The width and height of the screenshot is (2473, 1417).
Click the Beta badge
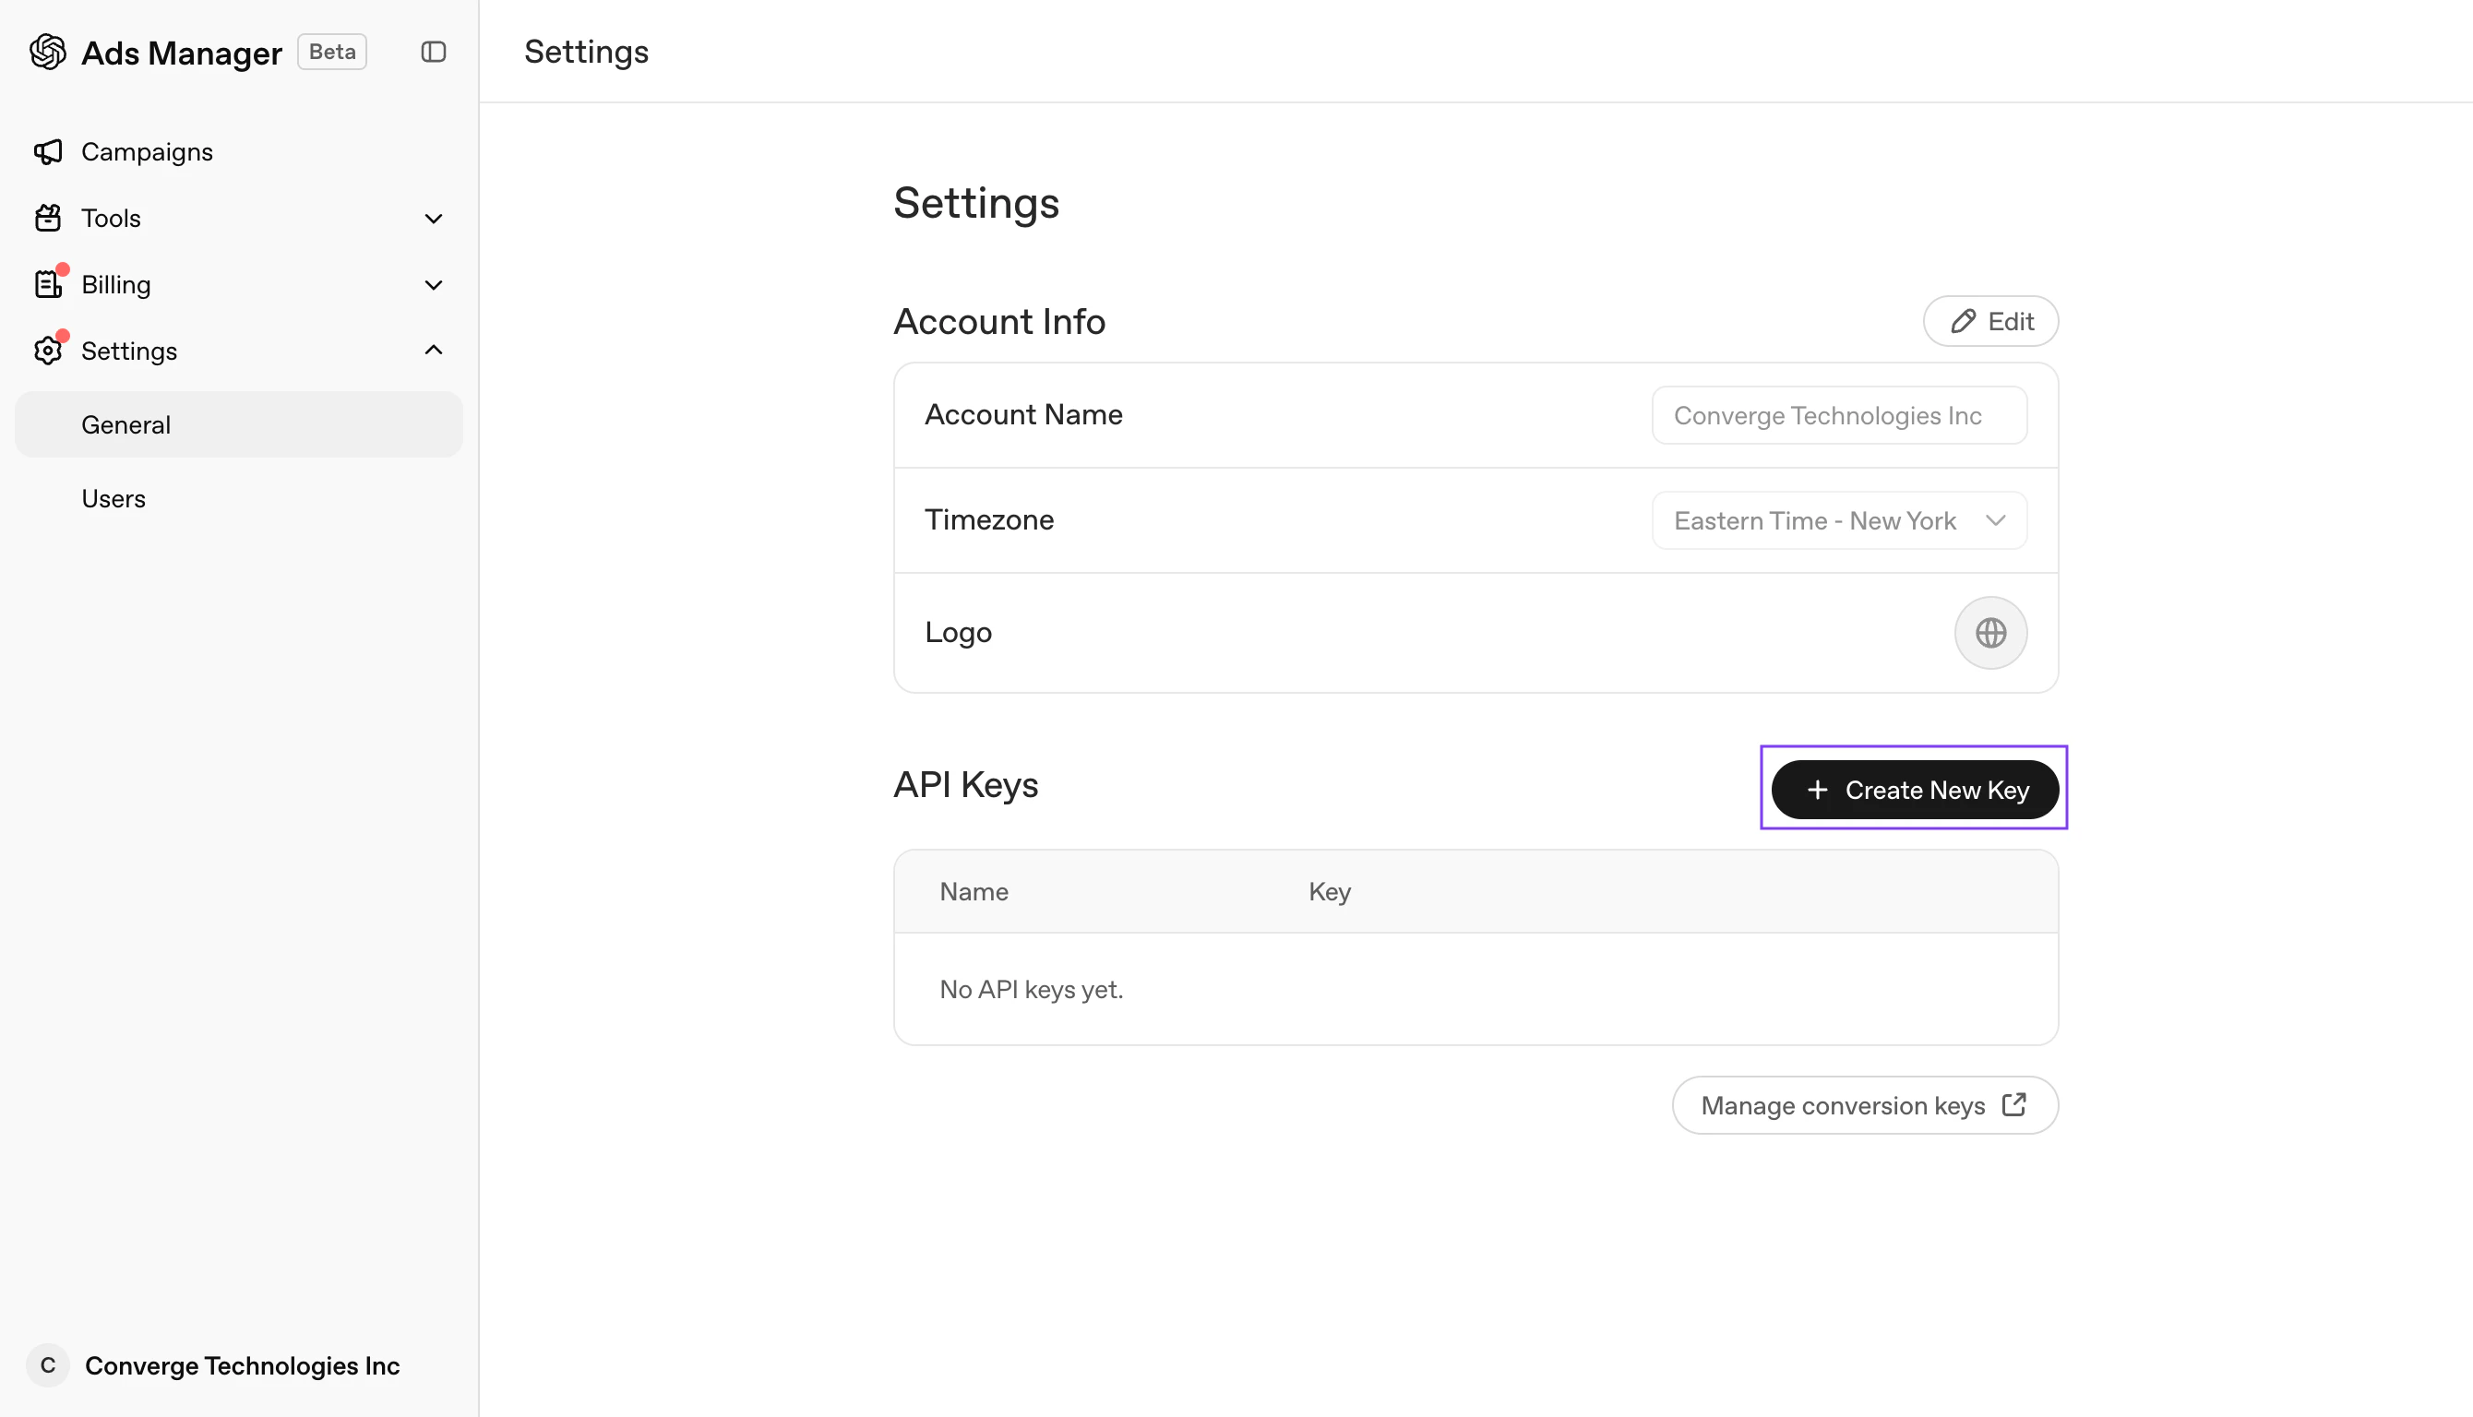tap(332, 52)
